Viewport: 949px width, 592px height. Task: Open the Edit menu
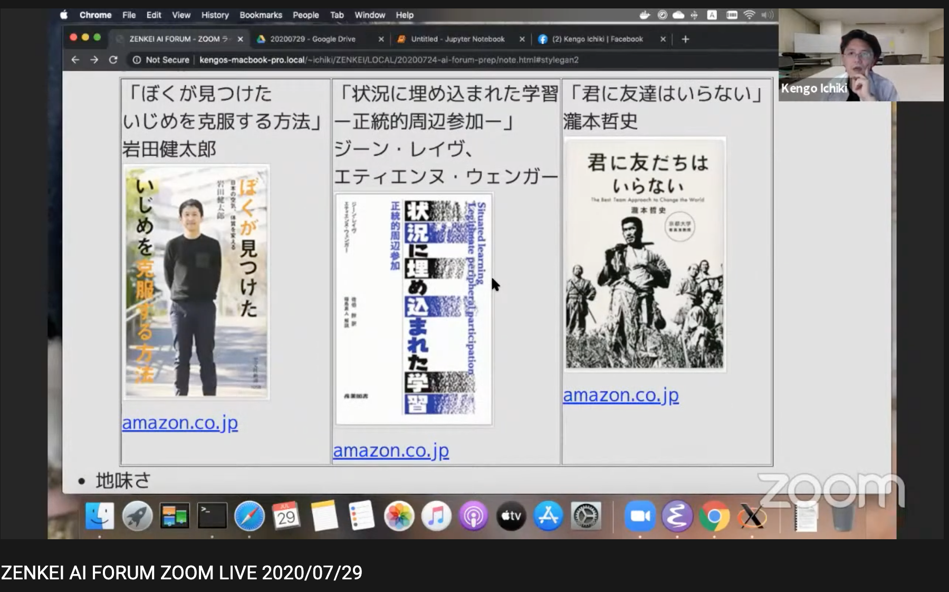(154, 15)
